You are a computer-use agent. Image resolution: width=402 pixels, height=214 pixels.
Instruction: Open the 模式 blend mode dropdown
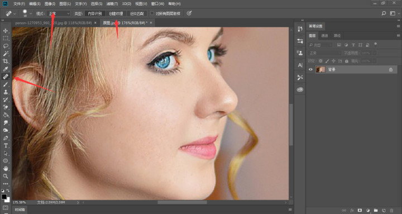[59, 13]
